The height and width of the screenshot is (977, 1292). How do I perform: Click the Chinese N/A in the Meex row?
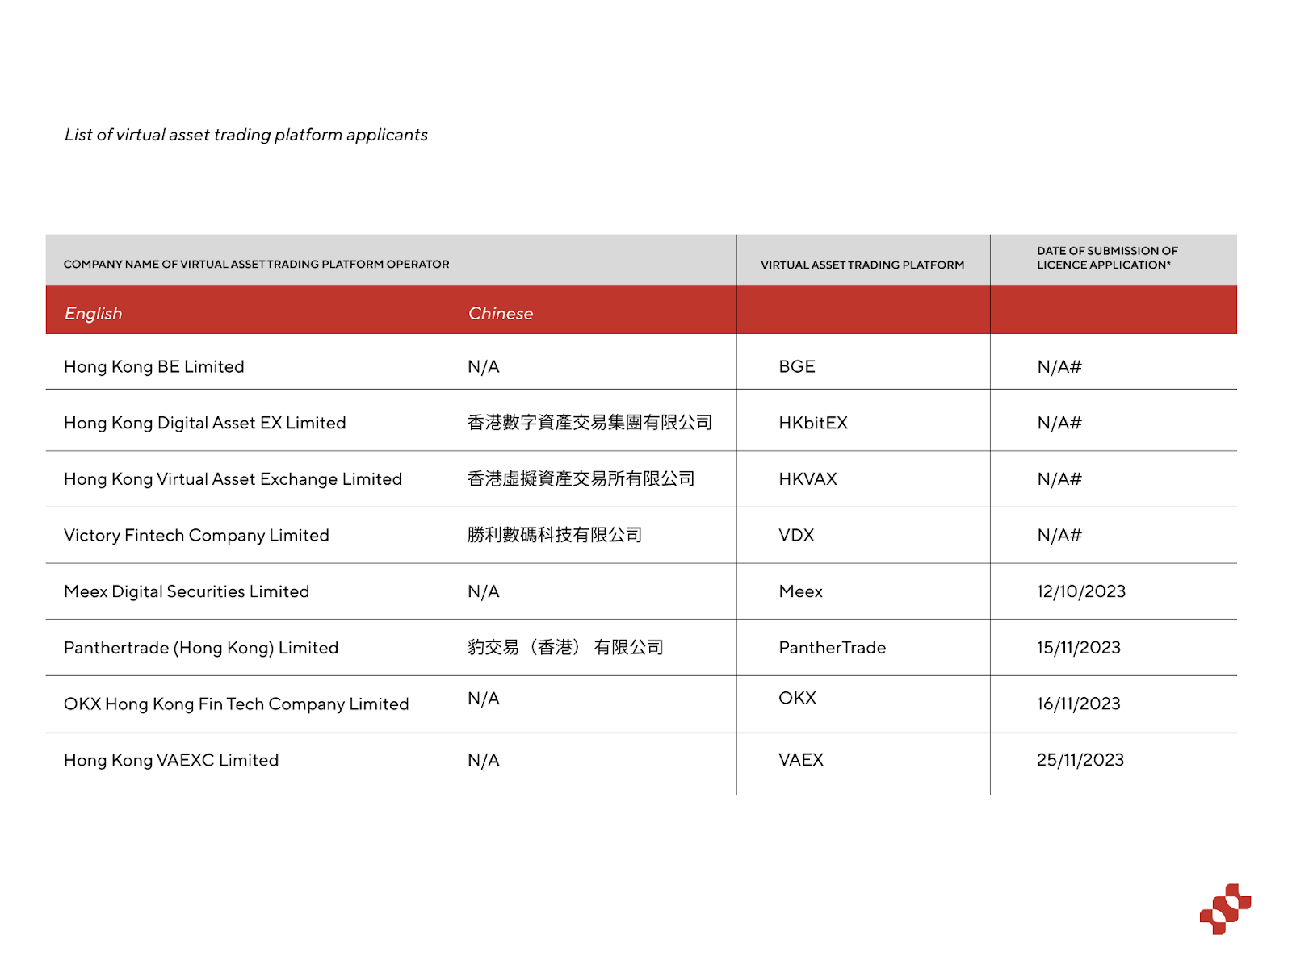484,591
